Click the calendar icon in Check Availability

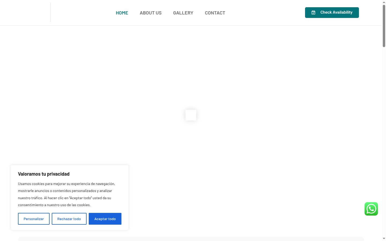pos(313,13)
